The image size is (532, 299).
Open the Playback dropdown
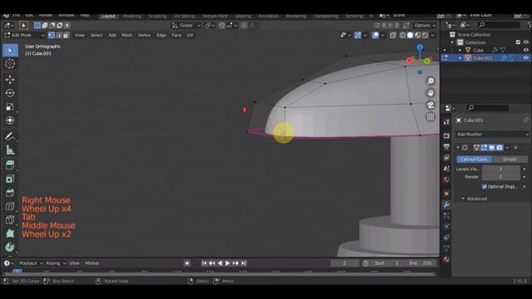pyautogui.click(x=31, y=263)
